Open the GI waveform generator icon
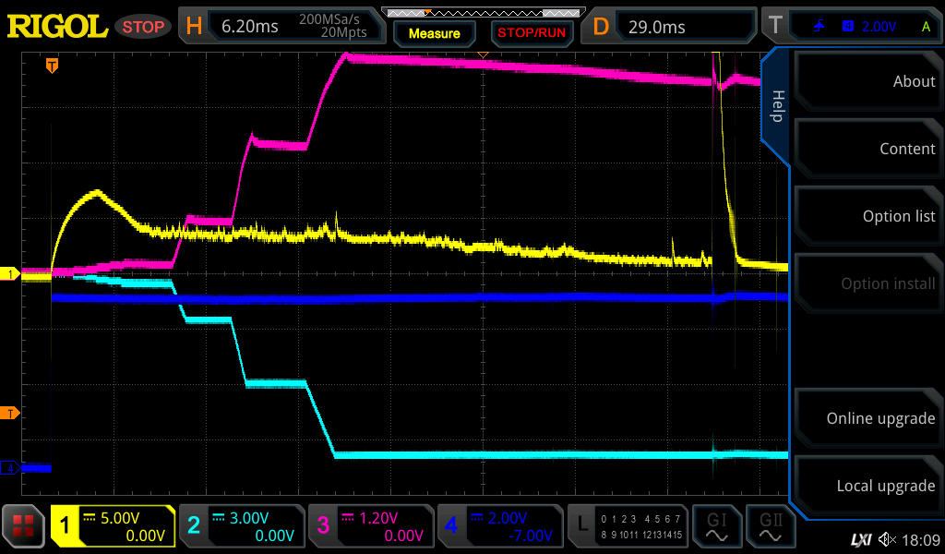This screenshot has height=554, width=945. 716,526
